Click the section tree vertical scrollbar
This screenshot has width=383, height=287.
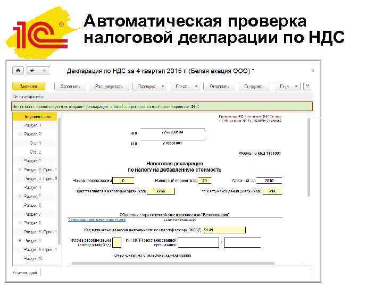(59, 181)
